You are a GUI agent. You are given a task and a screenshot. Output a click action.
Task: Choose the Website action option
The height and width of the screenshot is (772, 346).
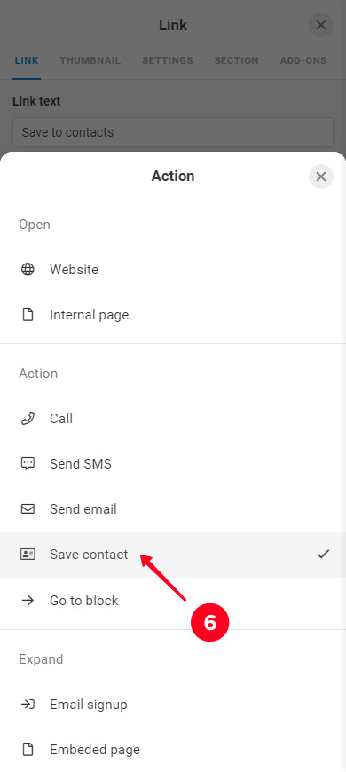(173, 270)
